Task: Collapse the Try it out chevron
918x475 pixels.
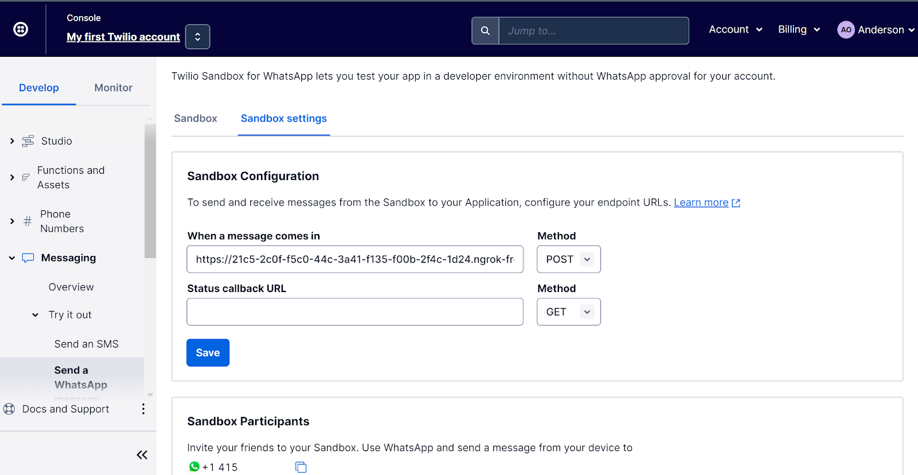Action: (x=36, y=315)
